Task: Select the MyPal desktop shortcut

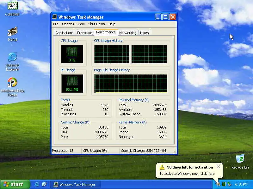Action: 12,34
